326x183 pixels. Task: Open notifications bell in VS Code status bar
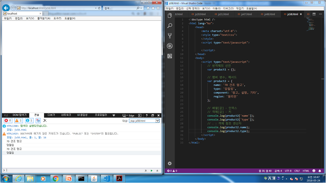pyautogui.click(x=320, y=171)
